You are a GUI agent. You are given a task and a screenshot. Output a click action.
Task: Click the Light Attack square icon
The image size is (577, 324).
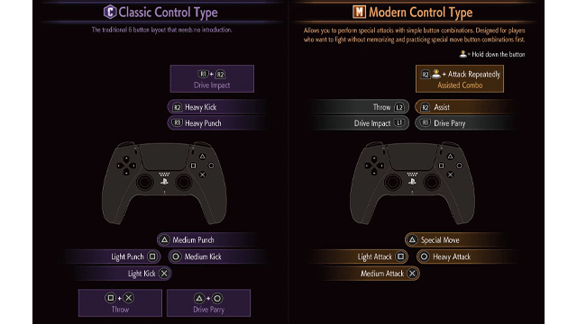pos(400,256)
